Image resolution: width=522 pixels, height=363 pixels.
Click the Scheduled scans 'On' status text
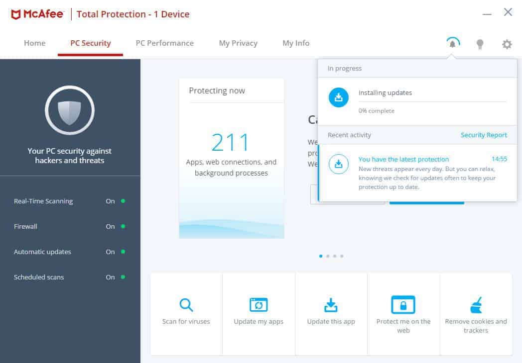click(110, 277)
